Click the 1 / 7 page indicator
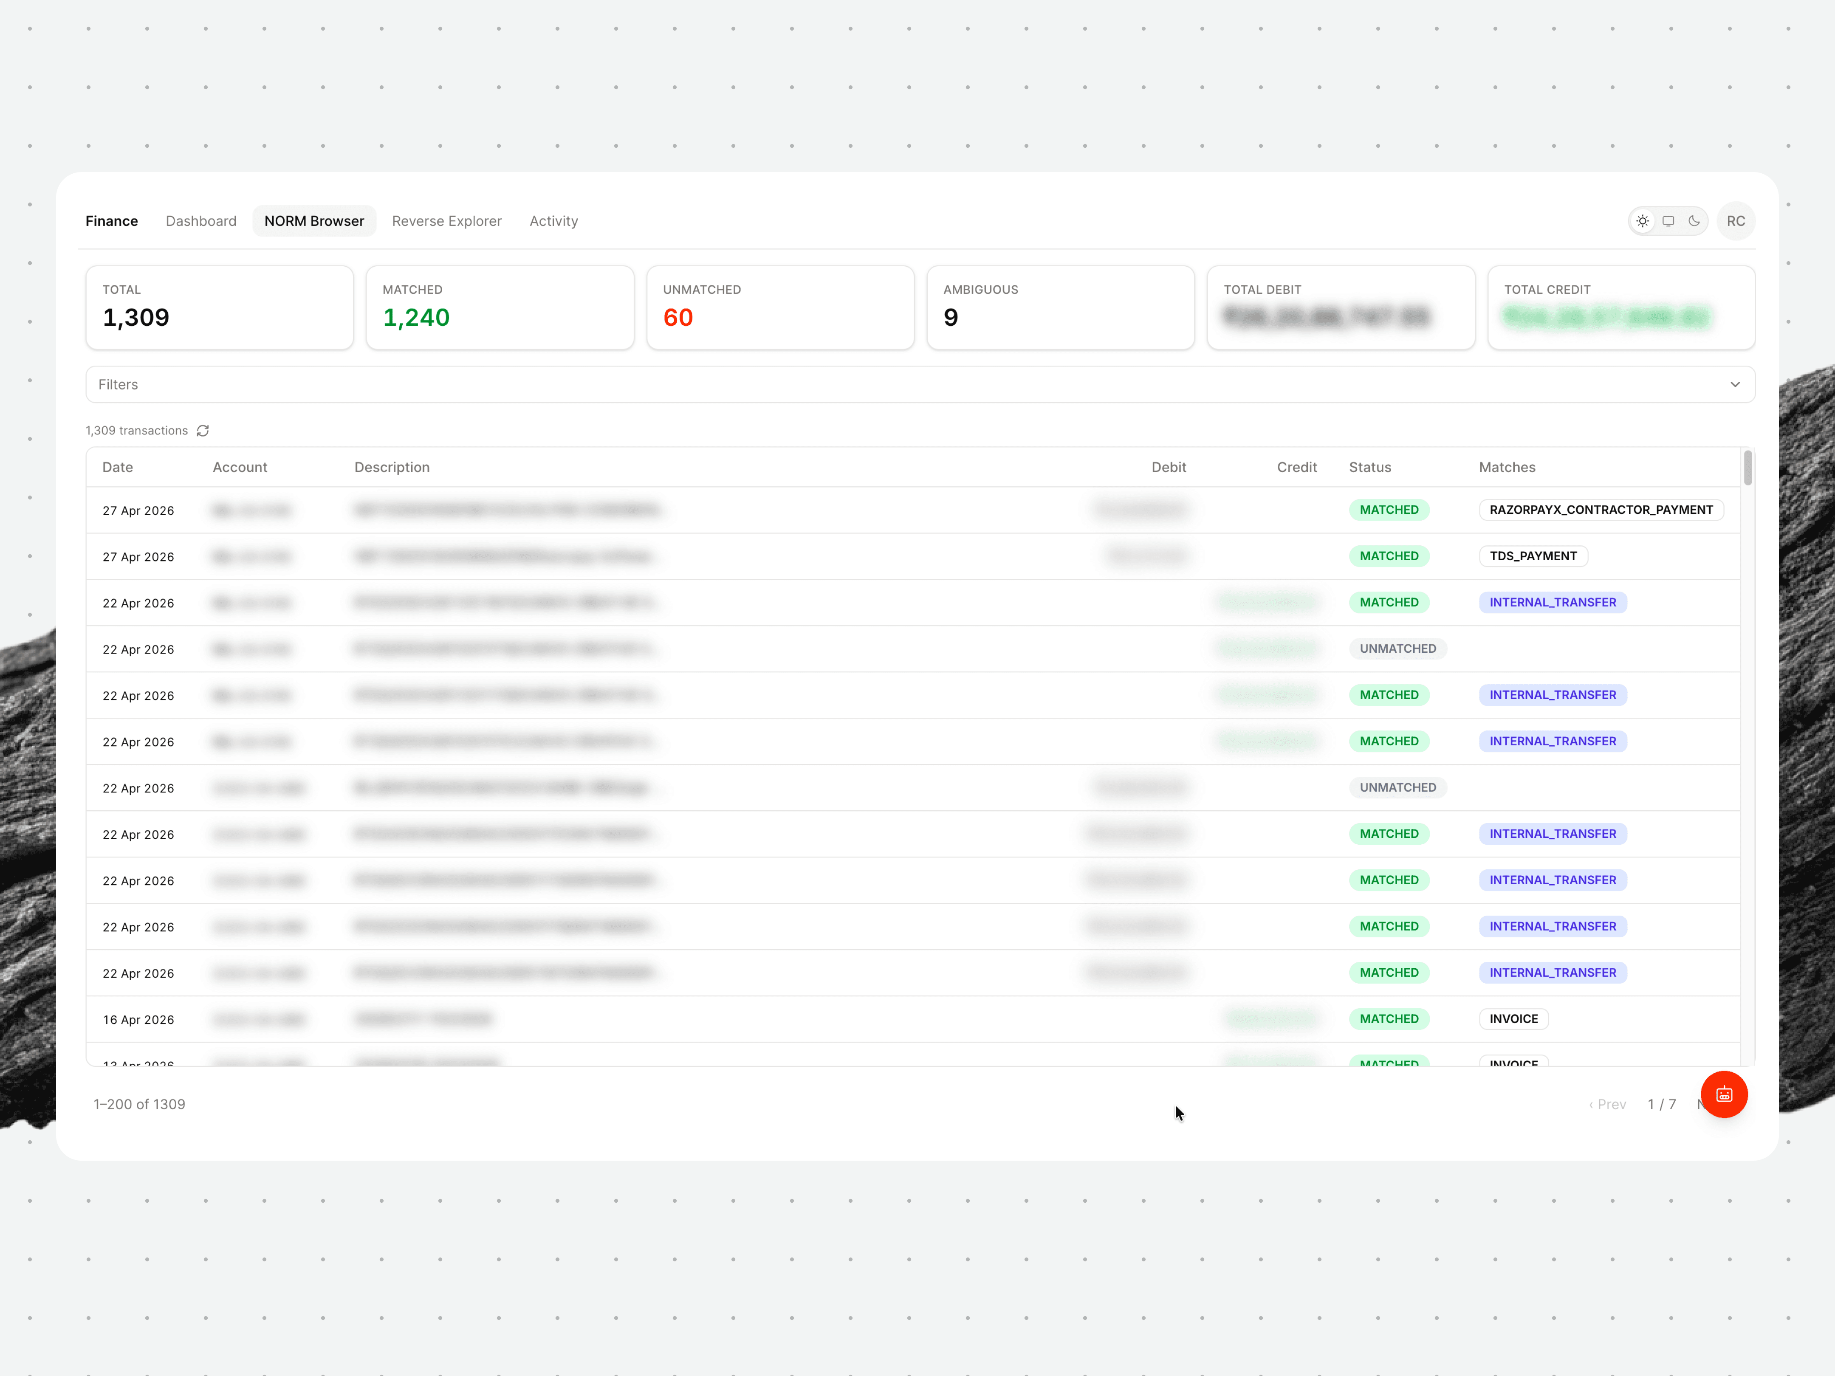The height and width of the screenshot is (1376, 1835). 1662,1105
